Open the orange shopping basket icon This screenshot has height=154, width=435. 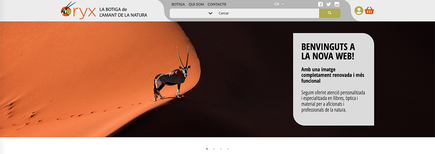coord(369,11)
